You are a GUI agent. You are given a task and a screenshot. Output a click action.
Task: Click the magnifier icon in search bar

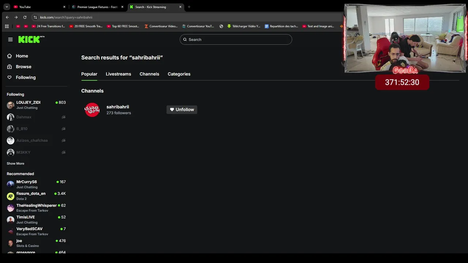pos(185,39)
